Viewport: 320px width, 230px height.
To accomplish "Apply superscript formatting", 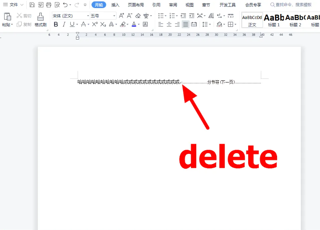I will tap(94, 25).
